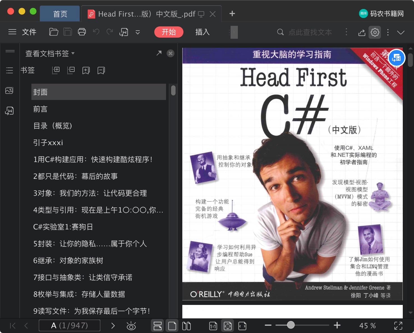Jump to chapter 1用C#构建应用
Image resolution: width=414 pixels, height=333 pixels.
99,159
